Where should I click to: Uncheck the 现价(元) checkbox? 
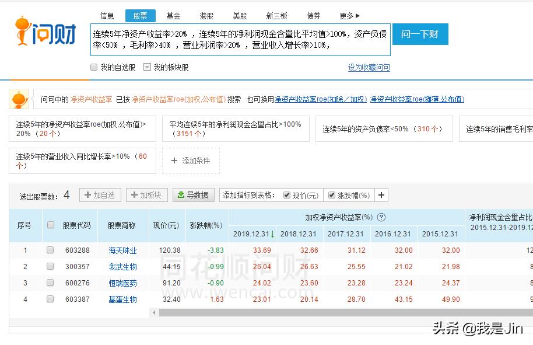pyautogui.click(x=286, y=195)
